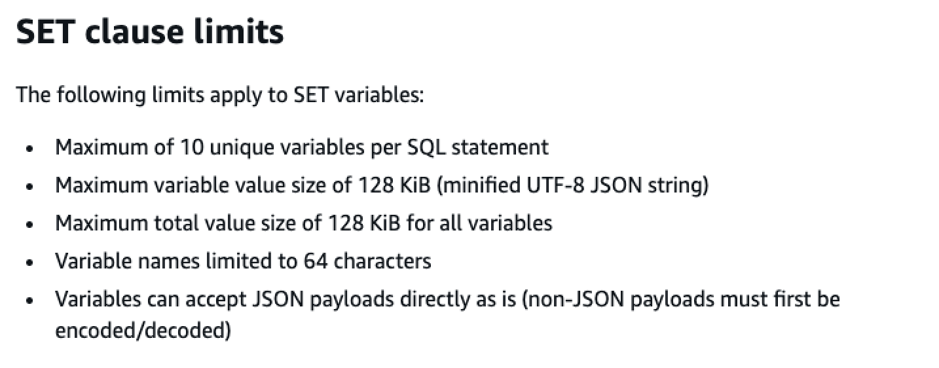Click the bullet dot before "Variable names limited"
Image resolution: width=939 pixels, height=368 pixels.
coord(29,263)
